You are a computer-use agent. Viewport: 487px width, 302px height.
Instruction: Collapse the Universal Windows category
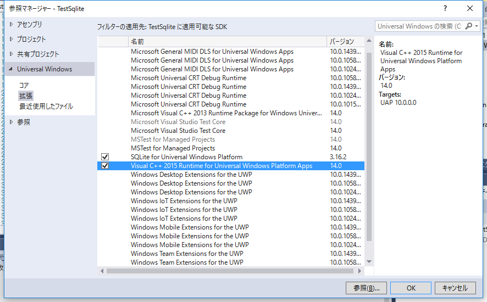tap(11, 69)
